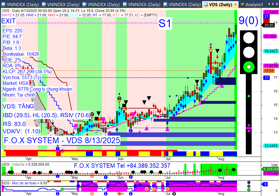Click VDS - Volume = 6,328,000.00 title
Image resolution: width=279 pixels, height=196 pixels.
click(x=26, y=164)
